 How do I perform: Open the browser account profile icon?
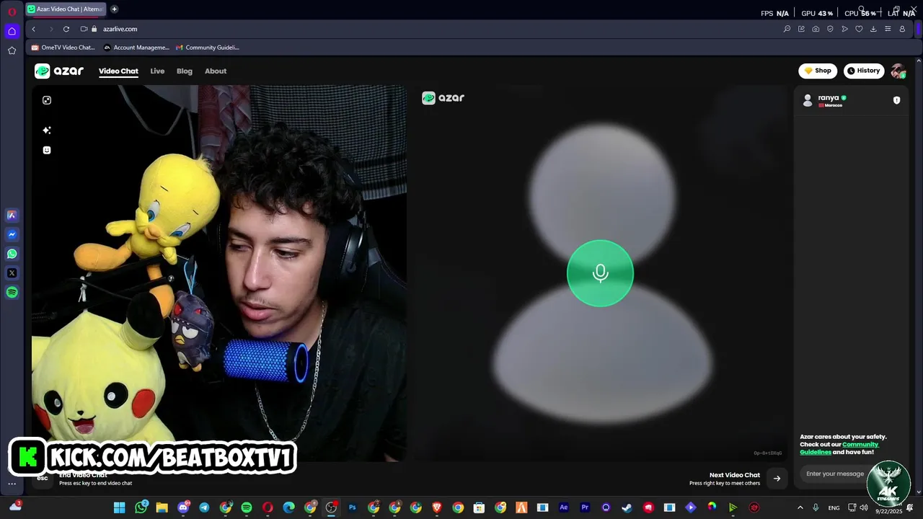[902, 29]
